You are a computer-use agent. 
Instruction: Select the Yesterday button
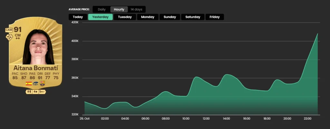tap(101, 17)
